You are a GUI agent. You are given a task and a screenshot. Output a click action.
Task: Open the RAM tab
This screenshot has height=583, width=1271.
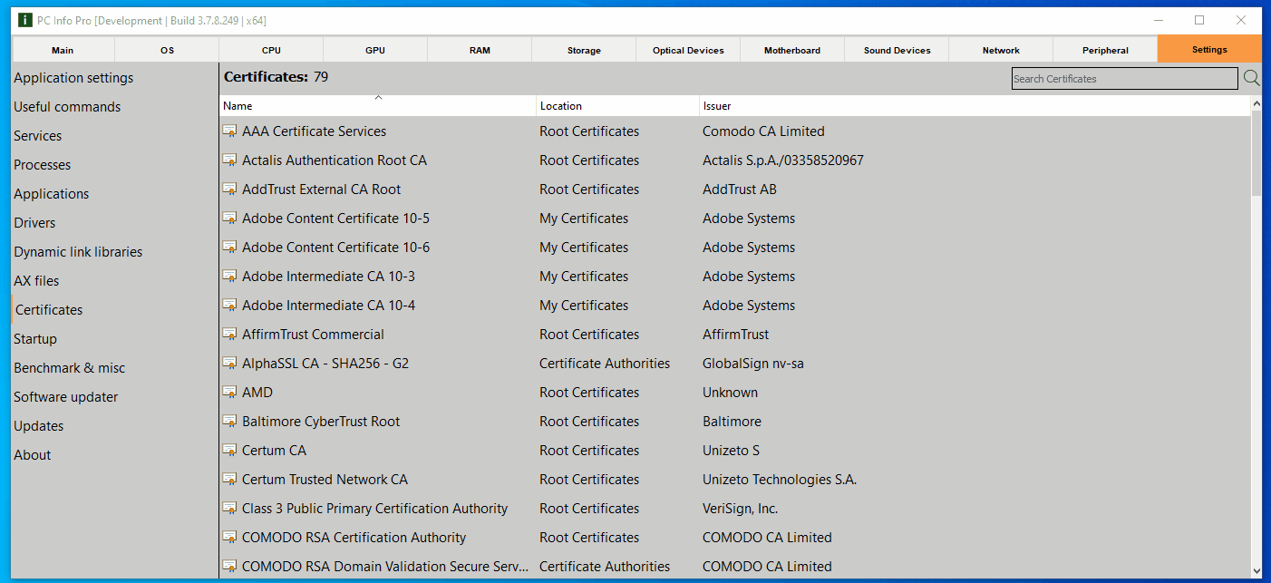click(480, 50)
